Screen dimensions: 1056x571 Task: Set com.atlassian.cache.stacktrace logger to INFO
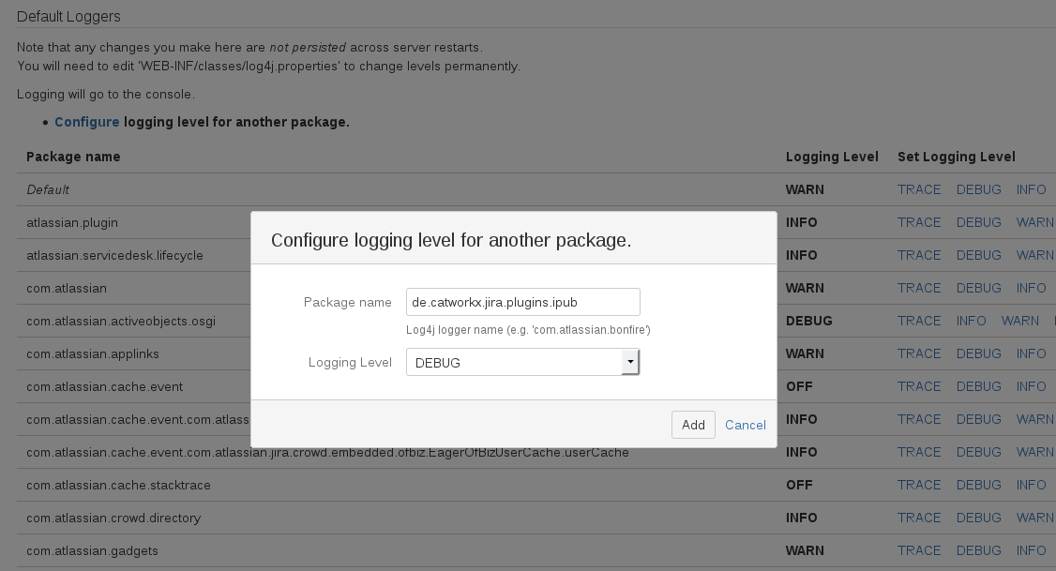coord(1031,485)
